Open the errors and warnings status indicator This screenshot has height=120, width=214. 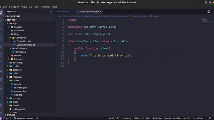(x=7, y=118)
